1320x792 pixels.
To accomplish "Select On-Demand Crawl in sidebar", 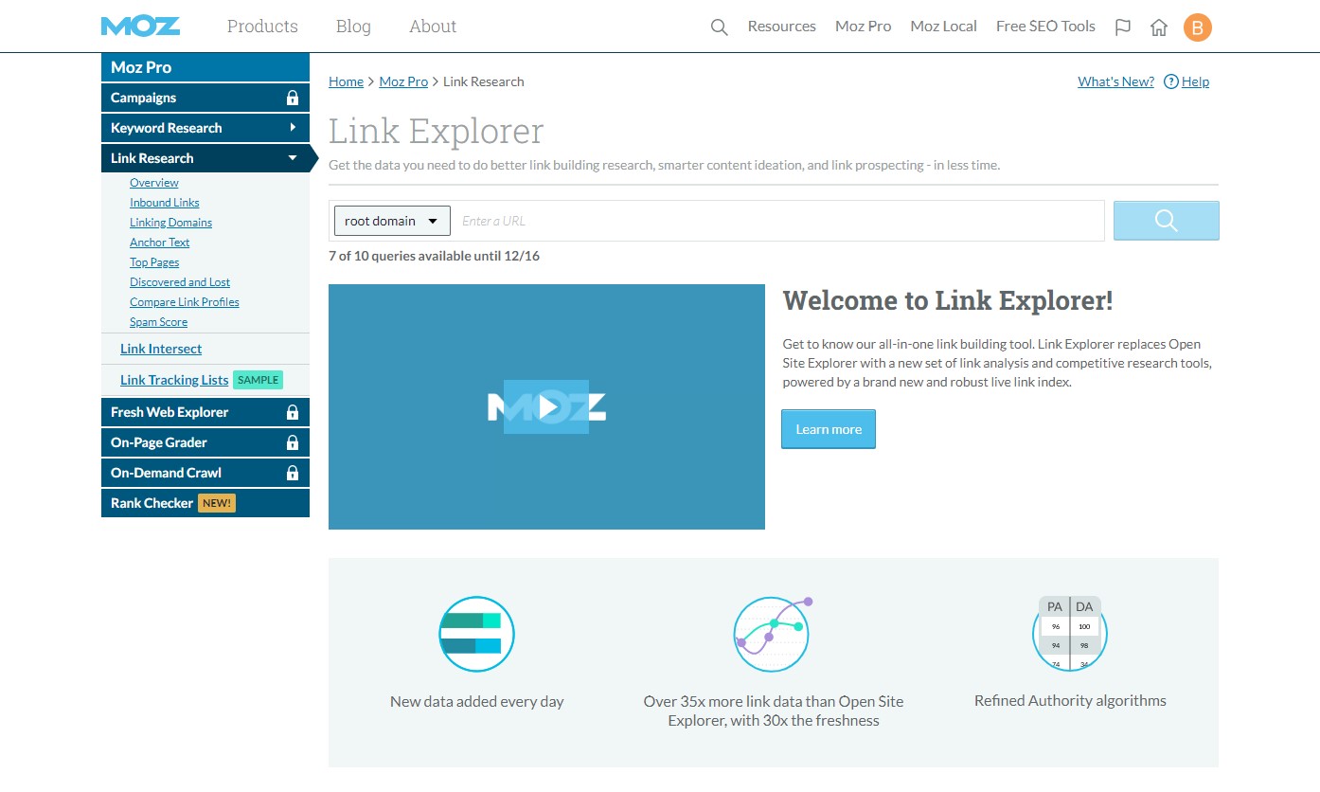I will click(x=205, y=473).
